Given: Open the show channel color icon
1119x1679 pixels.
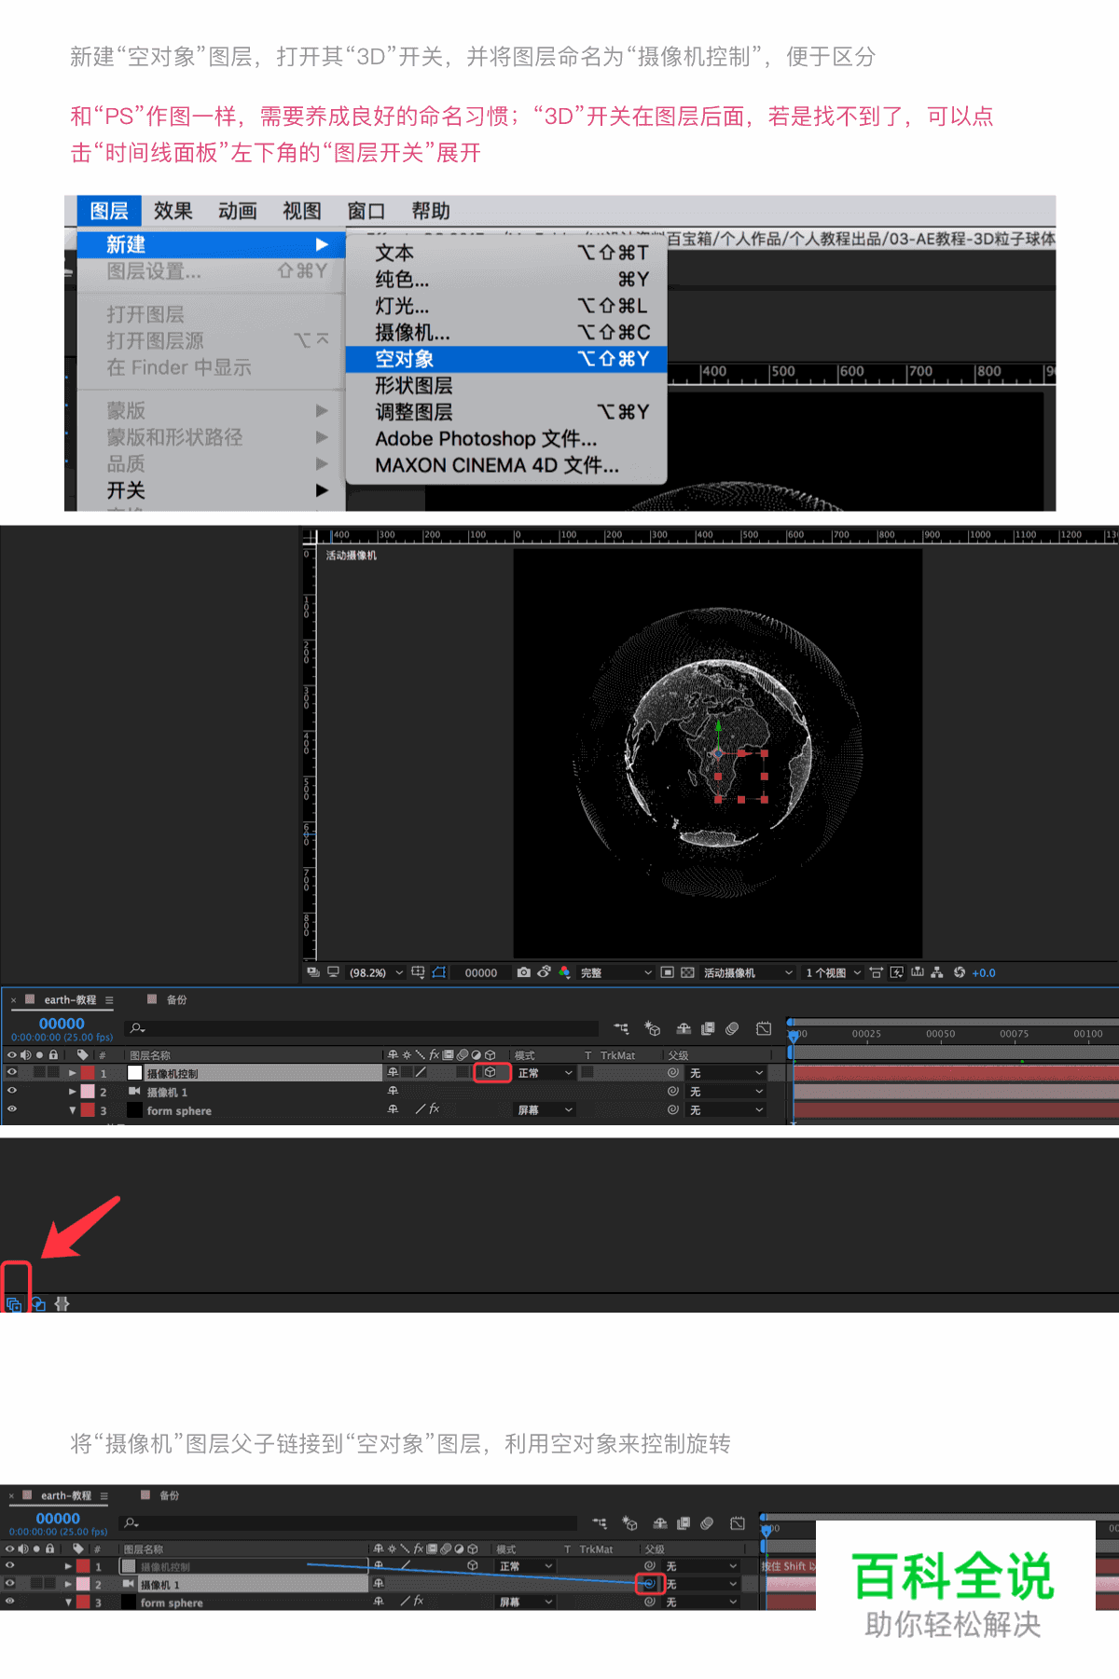Looking at the screenshot, I should [x=564, y=972].
